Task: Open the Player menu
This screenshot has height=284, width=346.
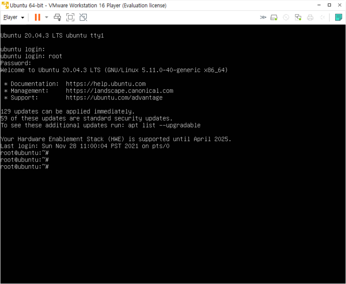Action: tap(14, 17)
